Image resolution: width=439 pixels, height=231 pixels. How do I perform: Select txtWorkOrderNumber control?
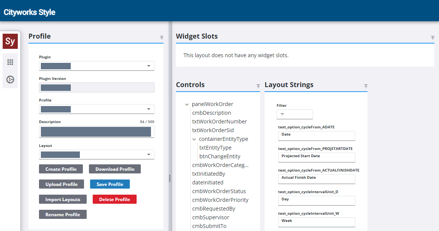tap(219, 122)
